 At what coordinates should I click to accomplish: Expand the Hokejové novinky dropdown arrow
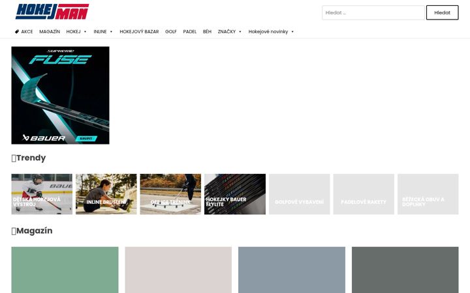click(x=292, y=32)
